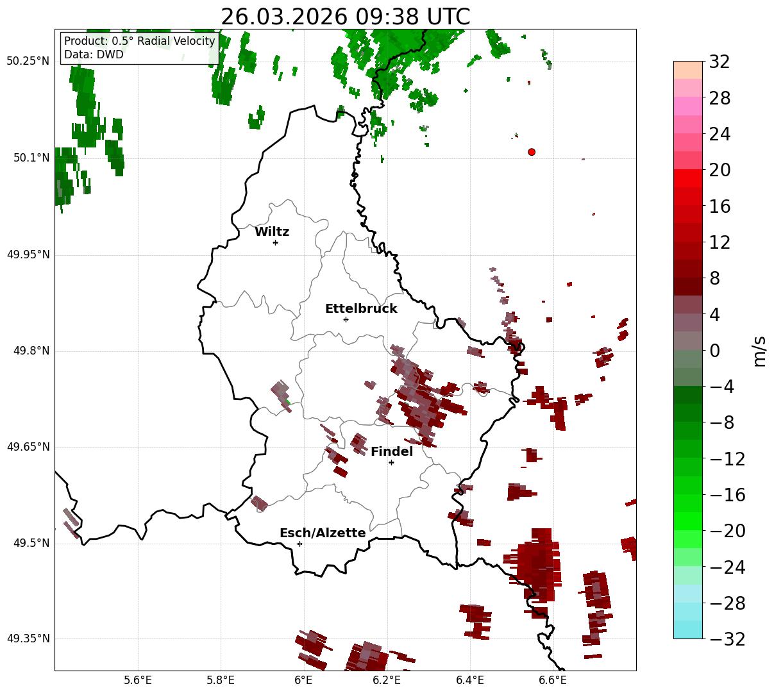Click the 49.8°N latitude label
This screenshot has height=693, width=774.
(31, 351)
